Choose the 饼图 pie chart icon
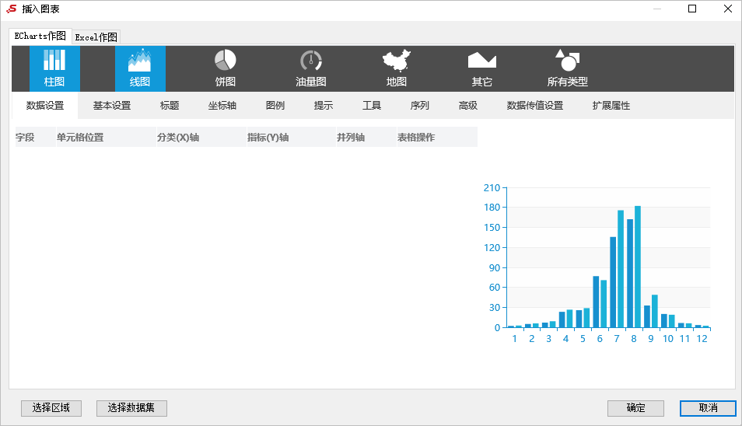 [x=226, y=68]
